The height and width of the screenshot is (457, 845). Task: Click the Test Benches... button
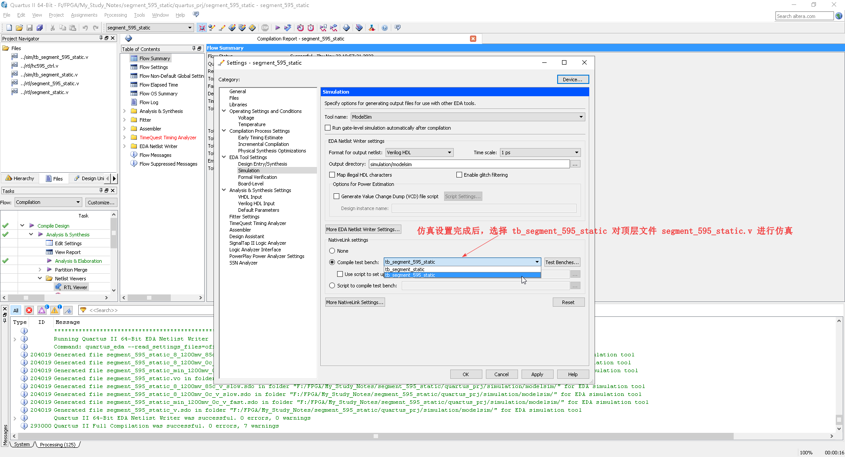[x=562, y=262]
